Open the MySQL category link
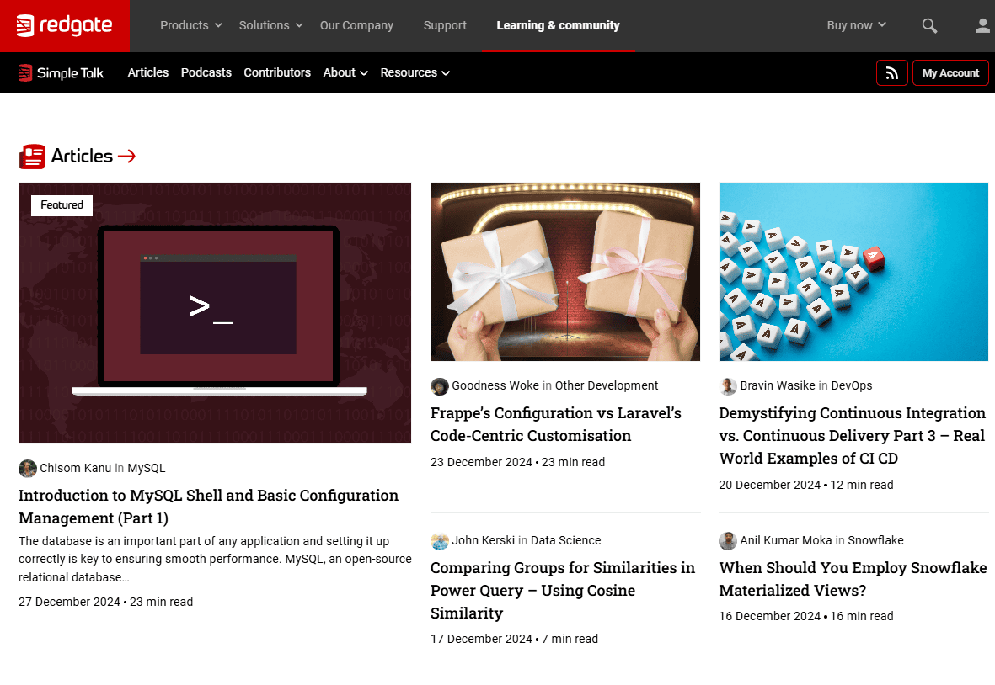Screen dimensions: 995x685 (147, 468)
